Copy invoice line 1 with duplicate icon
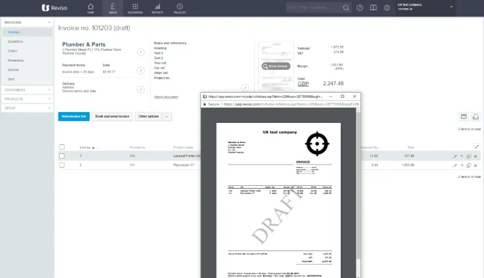 click(x=469, y=156)
